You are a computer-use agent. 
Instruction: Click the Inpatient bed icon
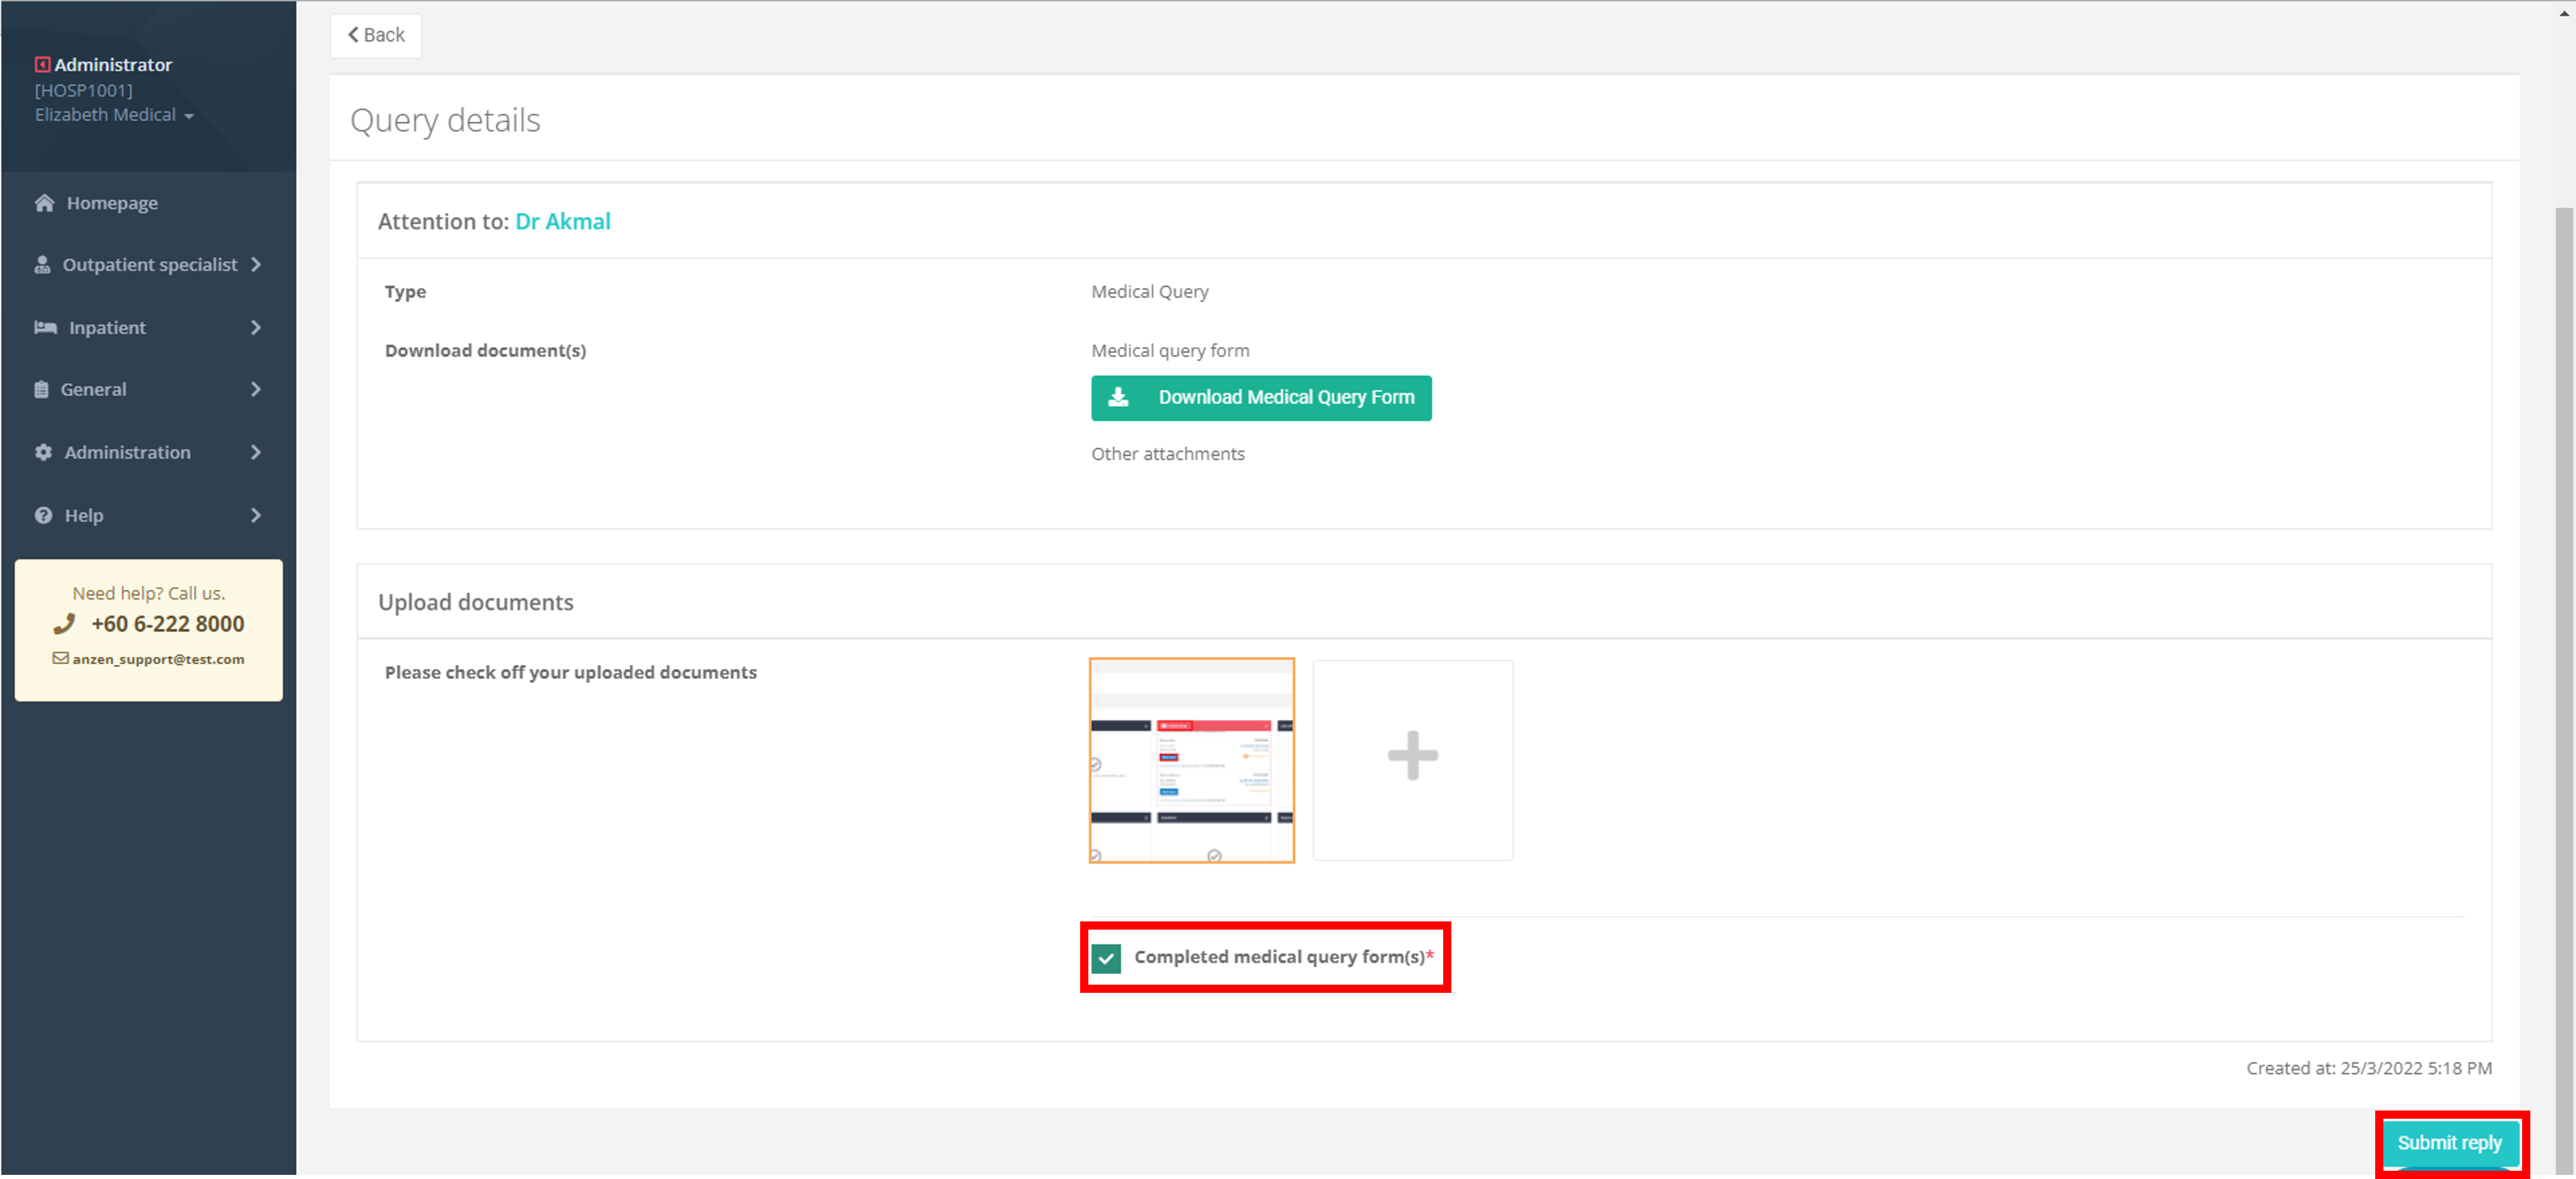point(46,328)
